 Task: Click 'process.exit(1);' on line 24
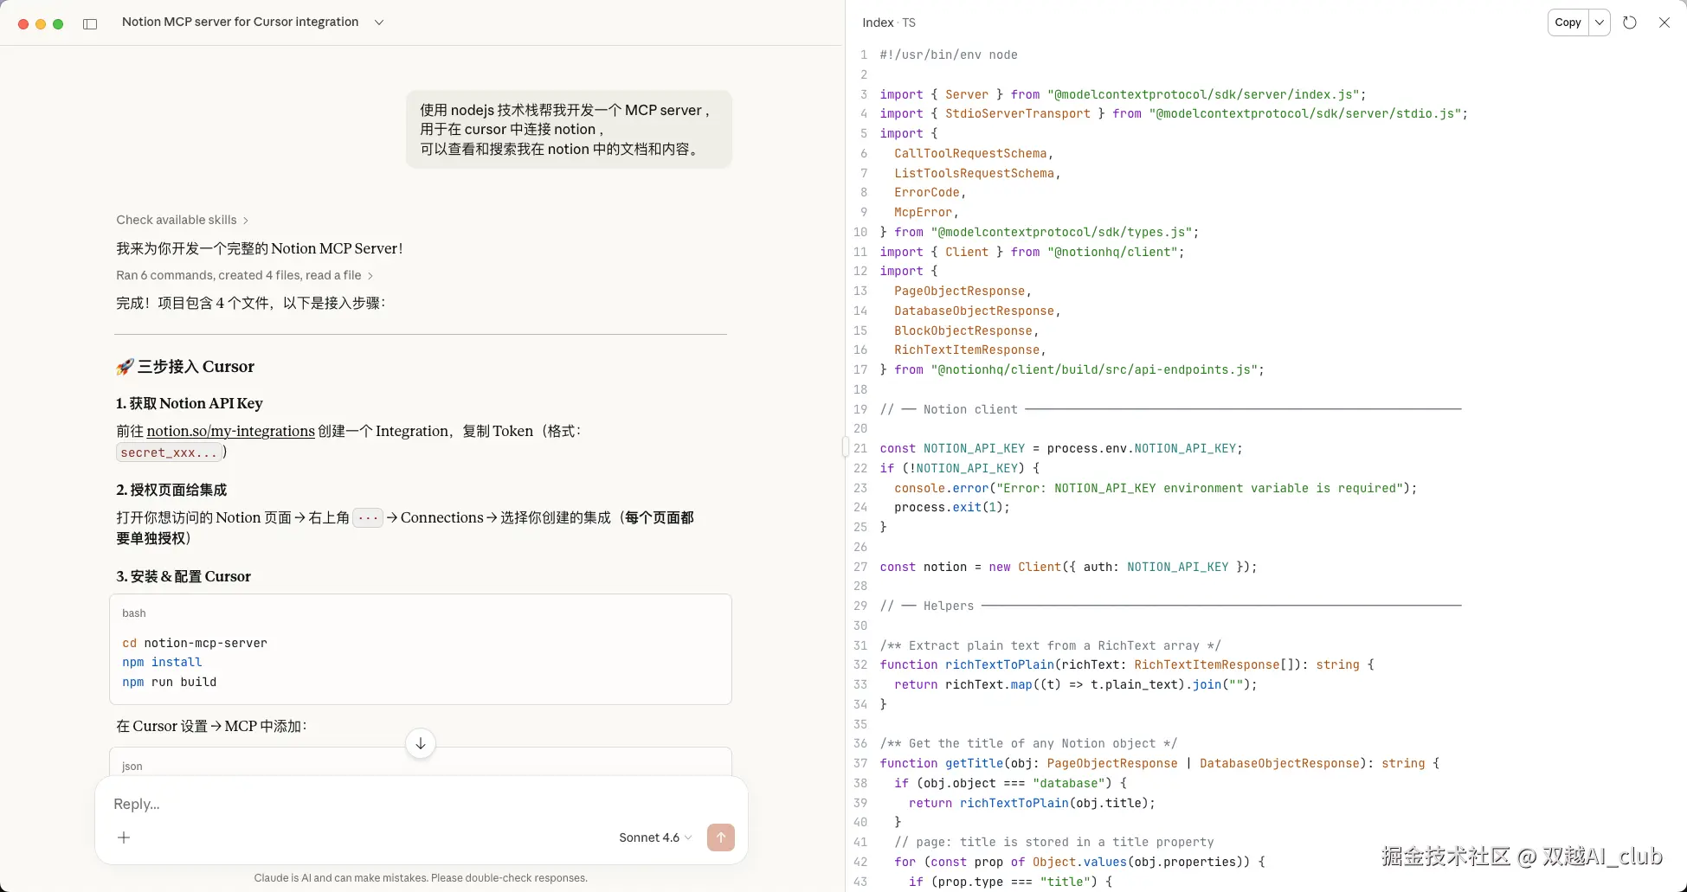(x=952, y=507)
